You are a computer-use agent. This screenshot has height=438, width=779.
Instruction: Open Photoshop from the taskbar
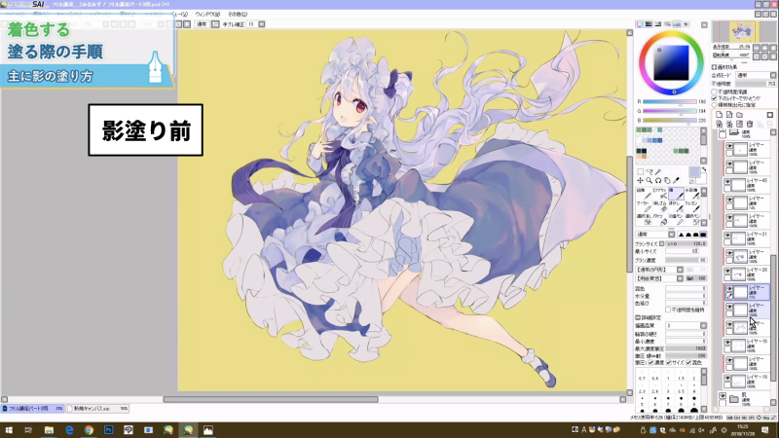(108, 430)
